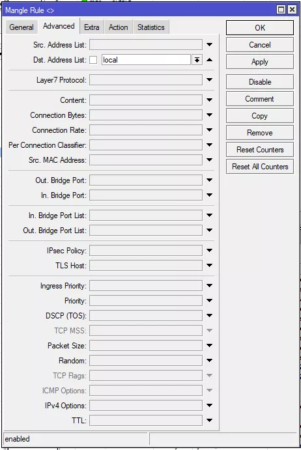
Task: Open the Dst. Address List dropdown
Action: (197, 60)
